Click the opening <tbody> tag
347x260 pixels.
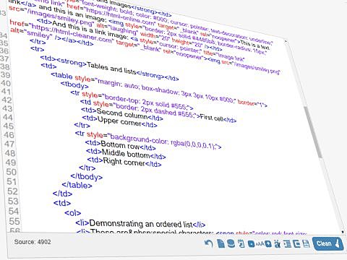[x=74, y=84]
